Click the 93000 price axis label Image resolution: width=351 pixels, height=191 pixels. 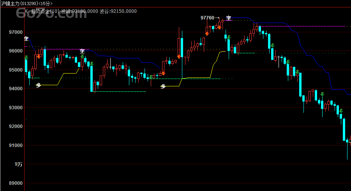coord(16,108)
